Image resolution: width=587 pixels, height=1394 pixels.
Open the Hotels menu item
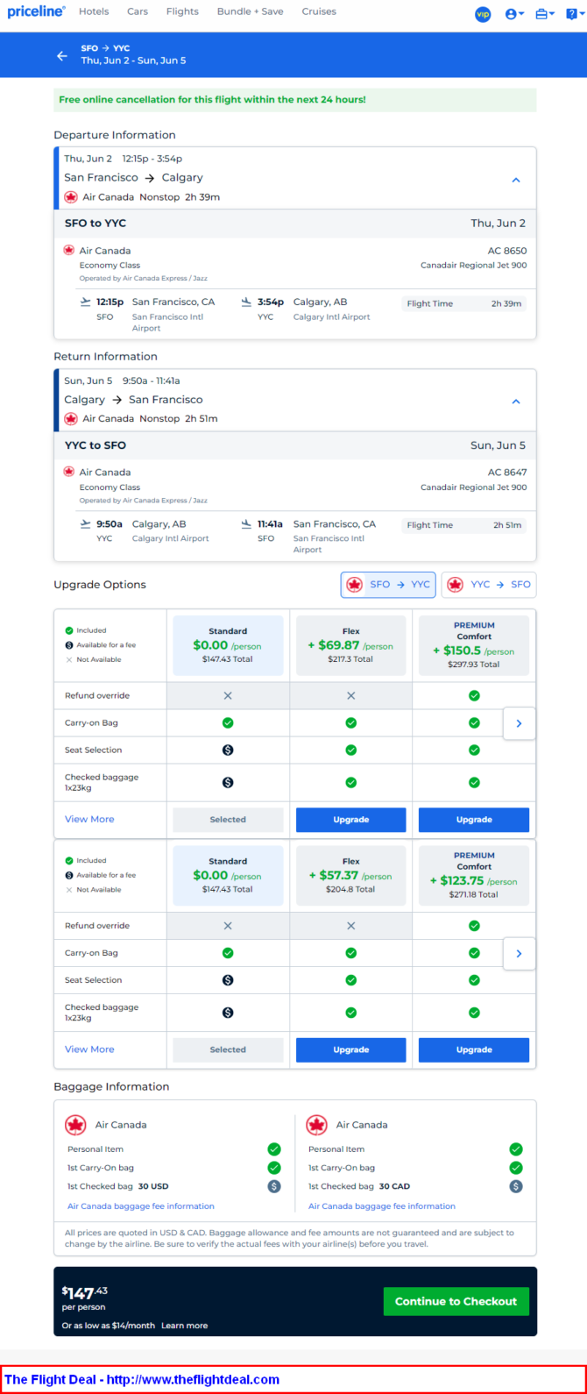pyautogui.click(x=94, y=12)
